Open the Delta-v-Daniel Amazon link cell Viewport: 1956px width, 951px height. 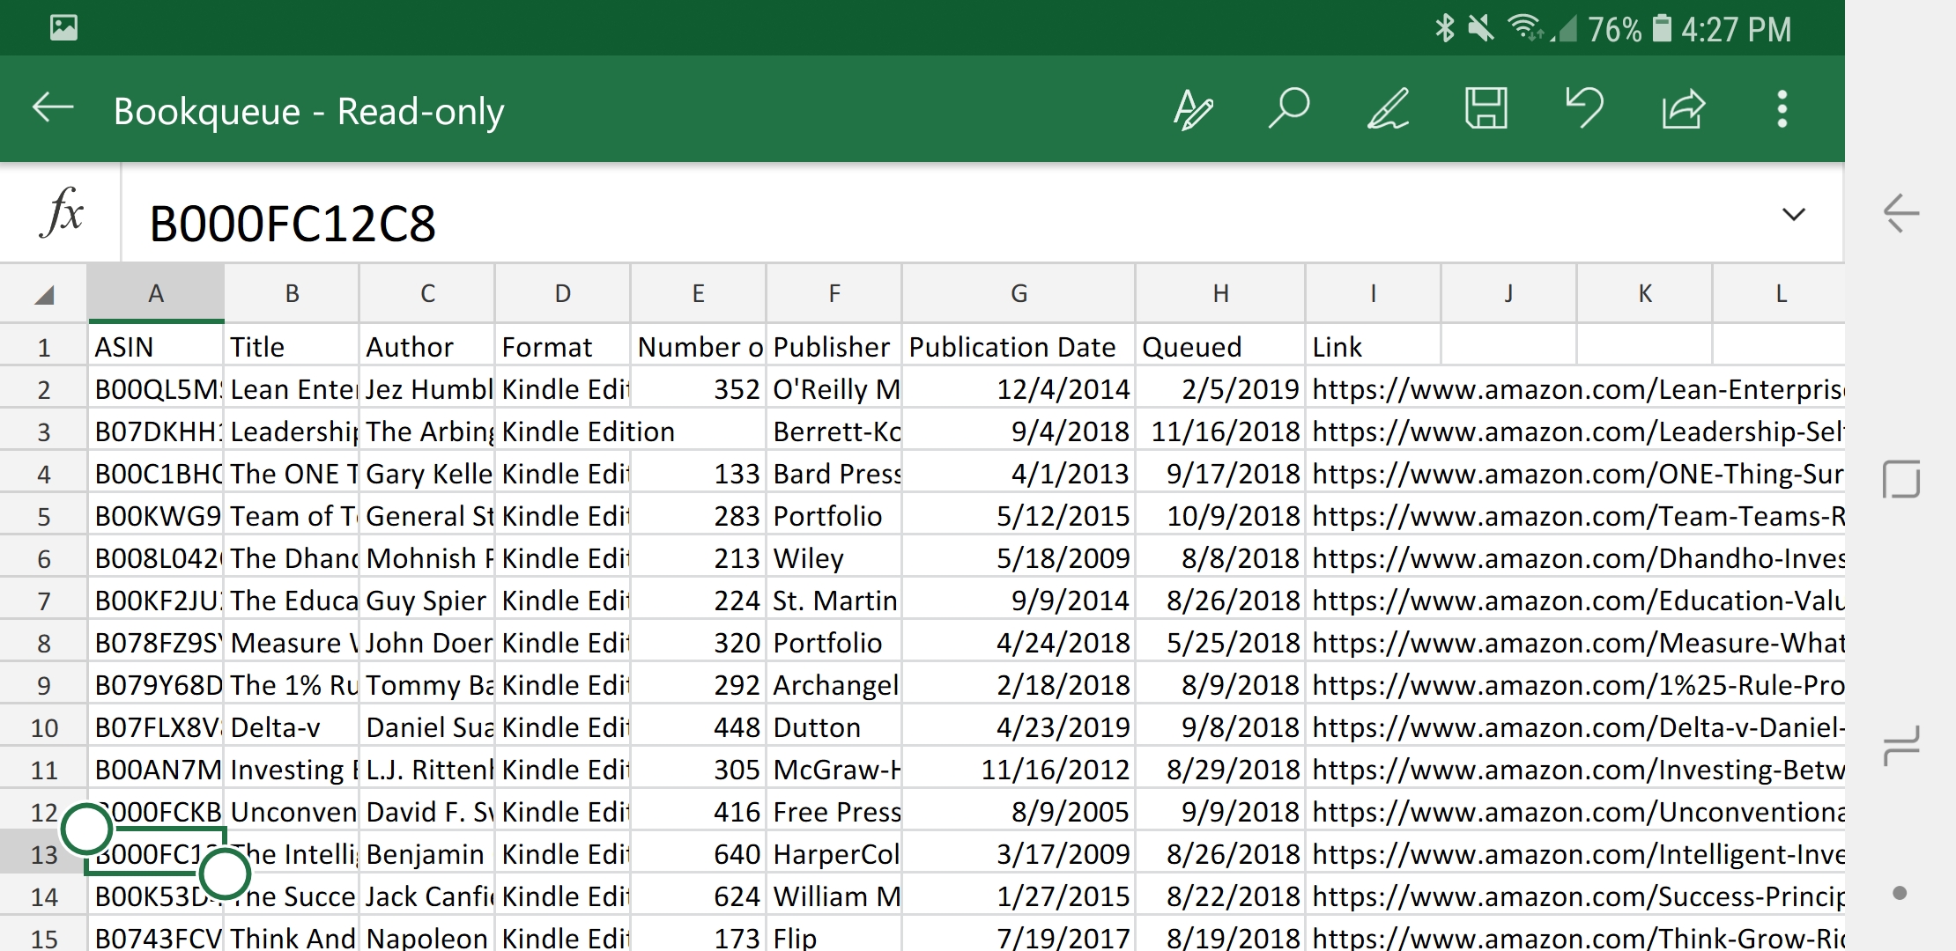pos(1577,727)
